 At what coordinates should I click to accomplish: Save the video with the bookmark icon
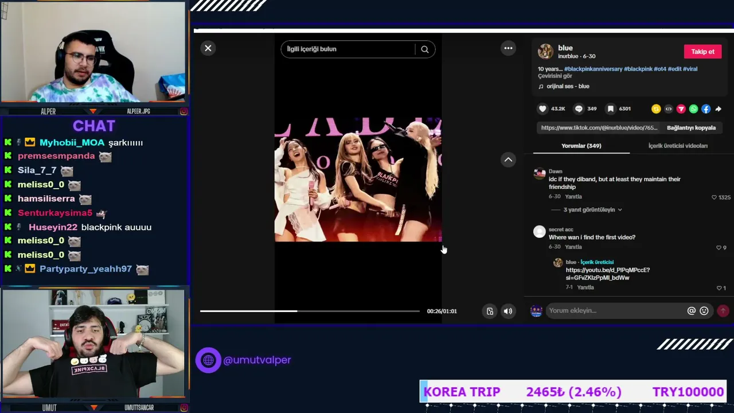coord(611,109)
